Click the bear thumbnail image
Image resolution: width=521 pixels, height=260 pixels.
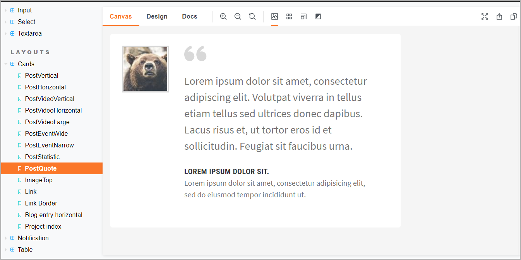pyautogui.click(x=145, y=69)
